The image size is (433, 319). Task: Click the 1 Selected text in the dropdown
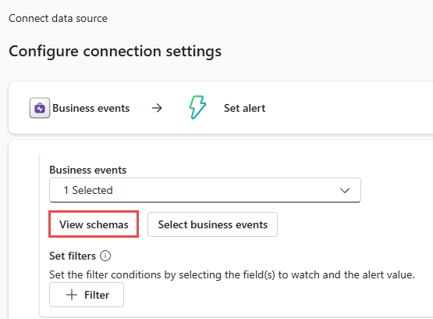click(88, 190)
